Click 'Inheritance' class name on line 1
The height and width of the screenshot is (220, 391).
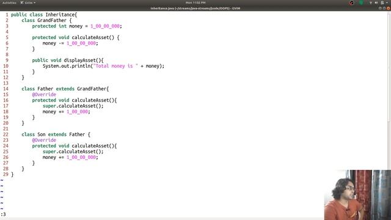pyautogui.click(x=60, y=15)
